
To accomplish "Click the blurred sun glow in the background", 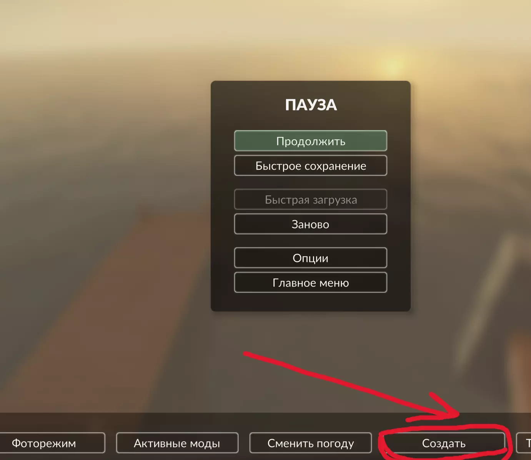I will (x=392, y=66).
